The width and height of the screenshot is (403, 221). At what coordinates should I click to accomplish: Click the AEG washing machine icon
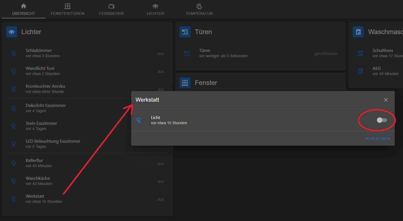360,71
